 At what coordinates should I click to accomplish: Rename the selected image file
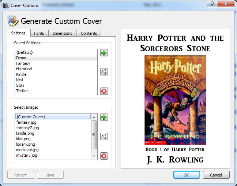coord(104,137)
